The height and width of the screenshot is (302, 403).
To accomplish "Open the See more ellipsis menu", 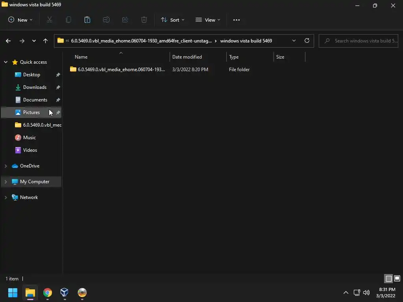I will point(237,20).
